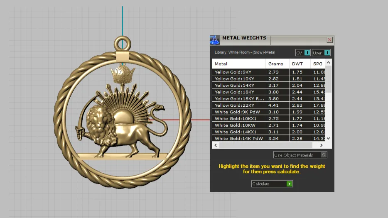This screenshot has width=388, height=218.
Task: Click the 4.41 grams value for 22KY
Action: pos(273,105)
